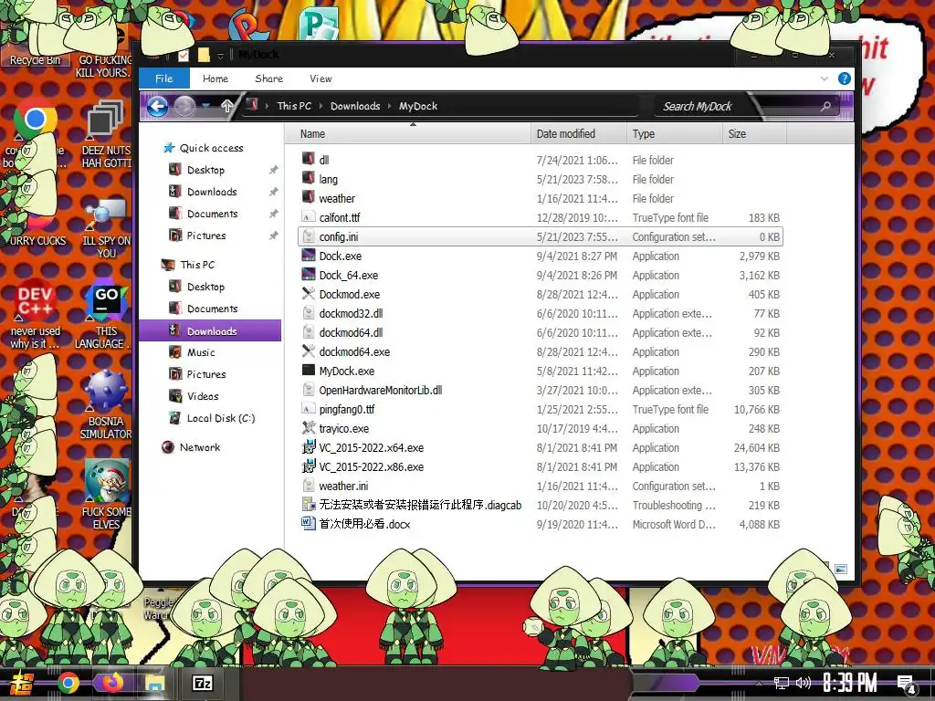Select the lang folder icon

(x=309, y=178)
